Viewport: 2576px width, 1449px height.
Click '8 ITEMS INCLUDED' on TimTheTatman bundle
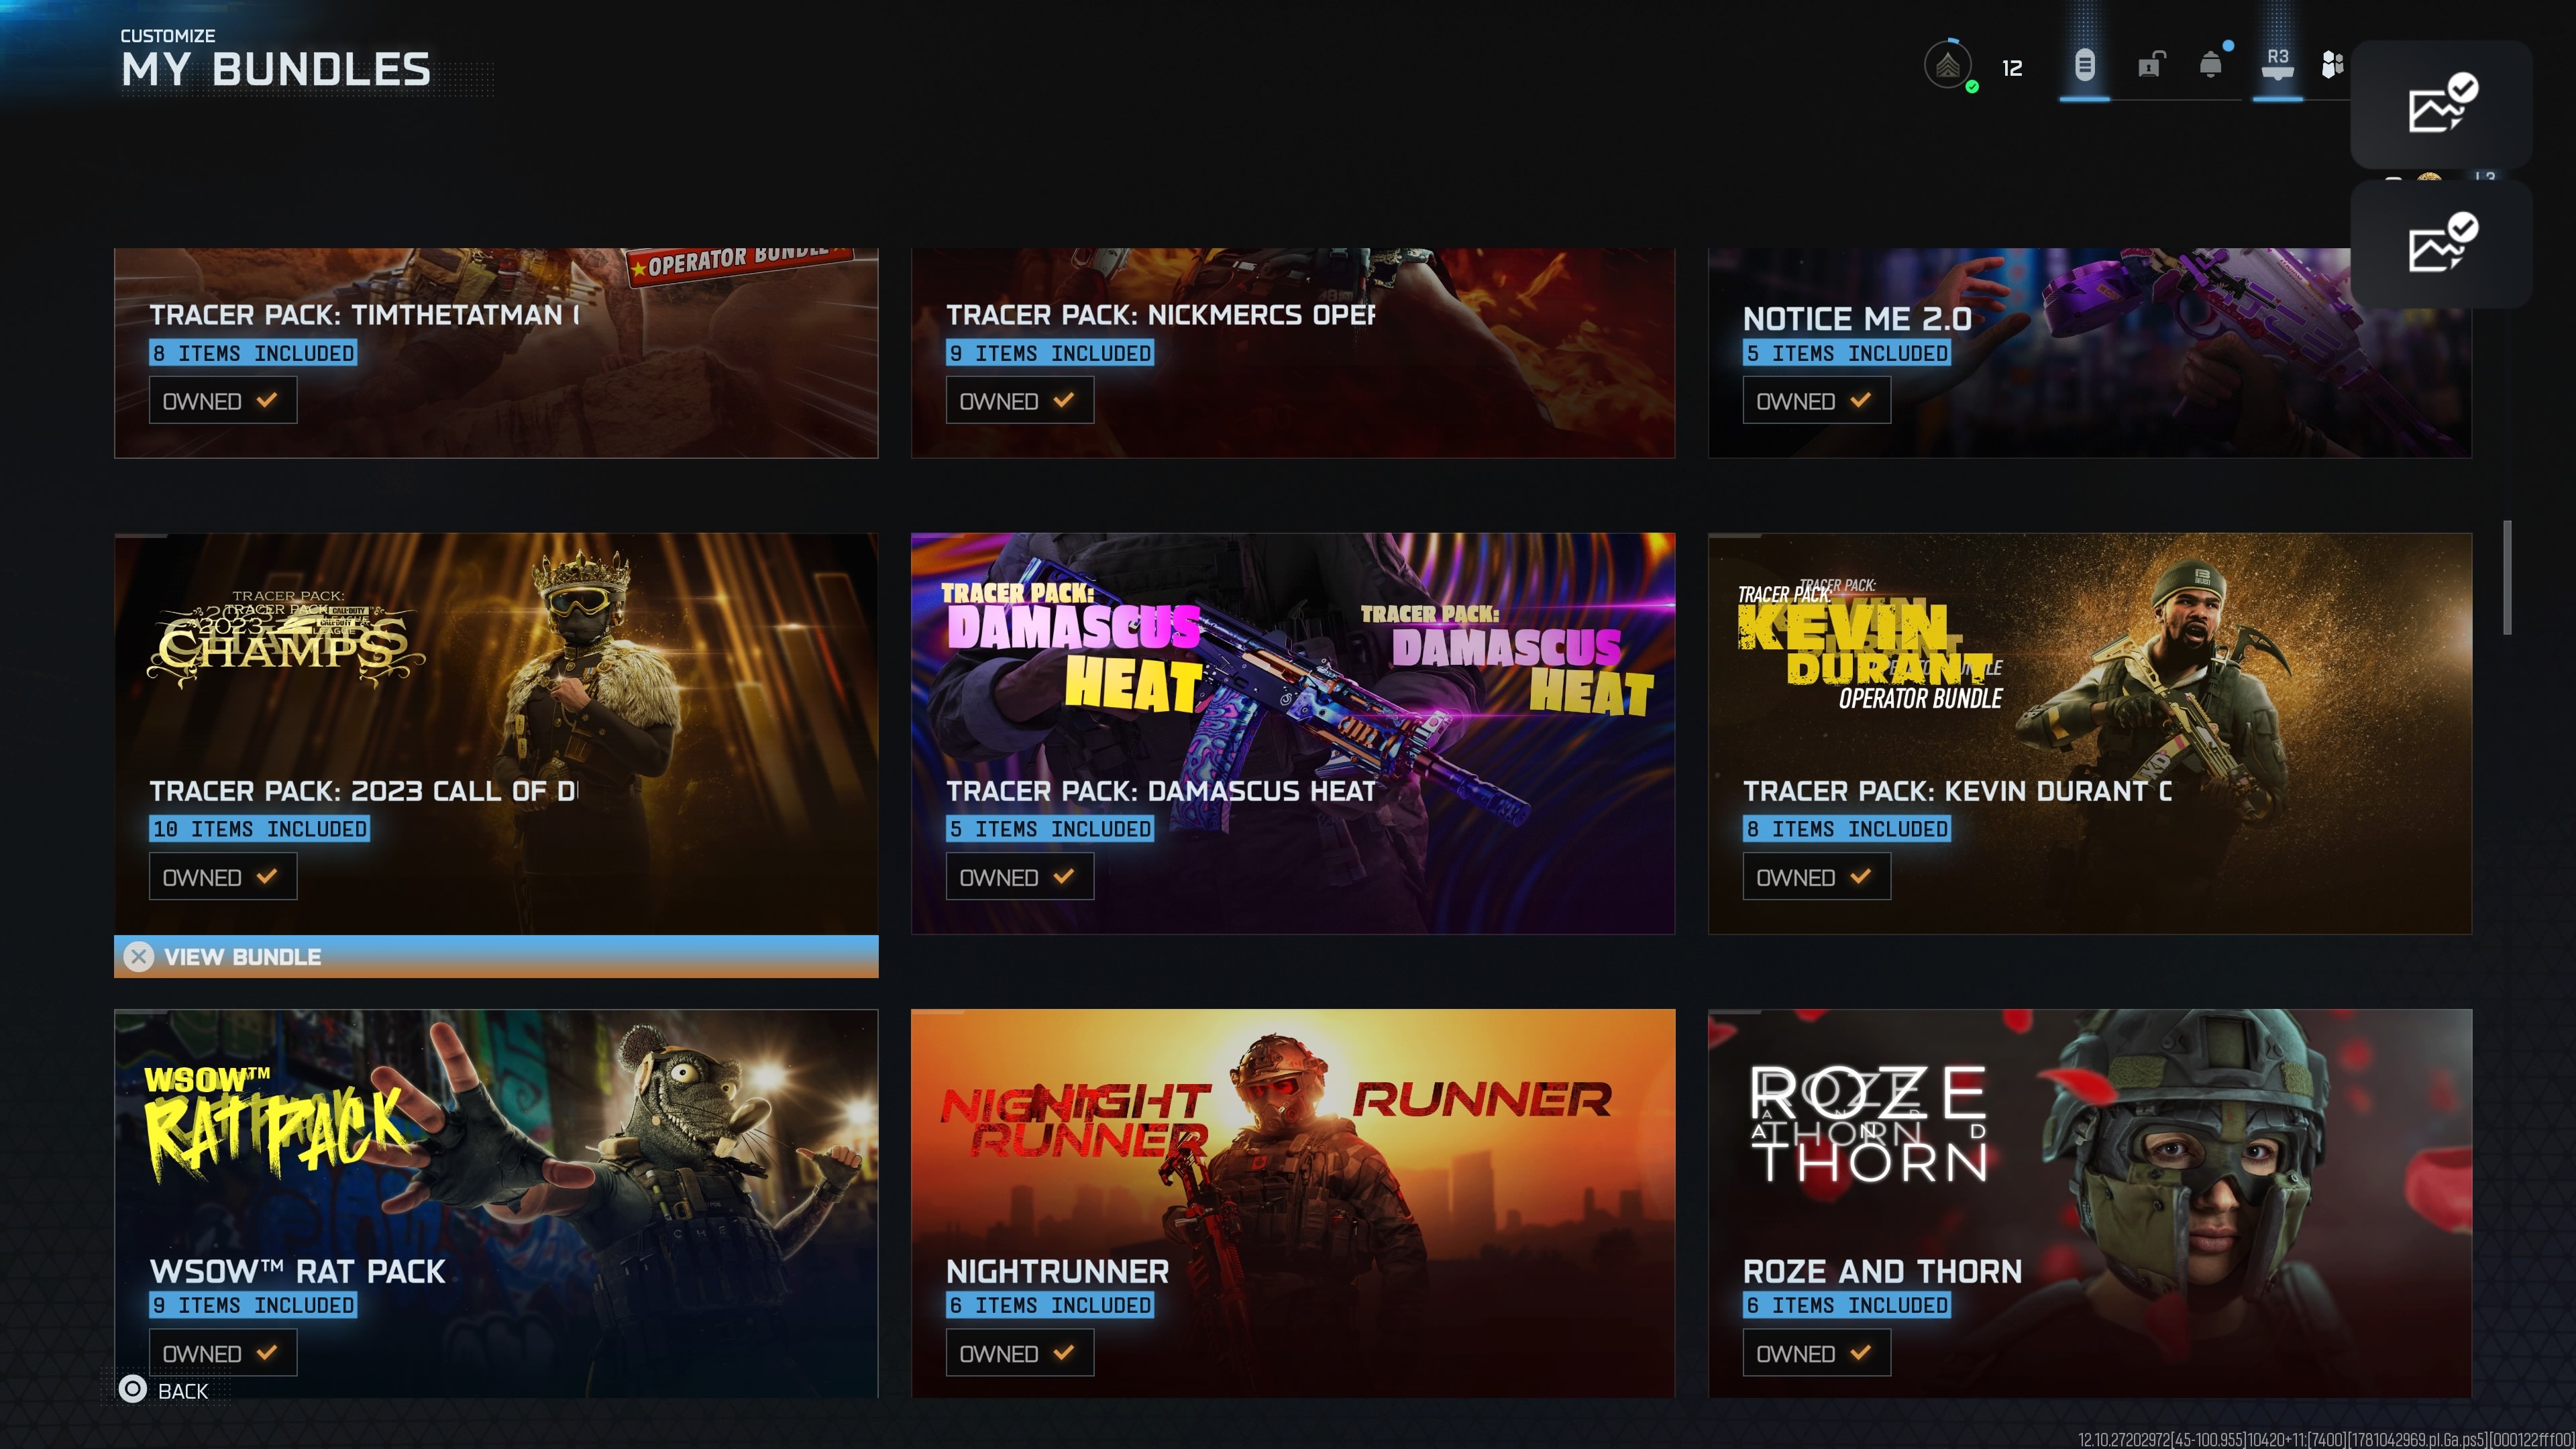[x=253, y=353]
